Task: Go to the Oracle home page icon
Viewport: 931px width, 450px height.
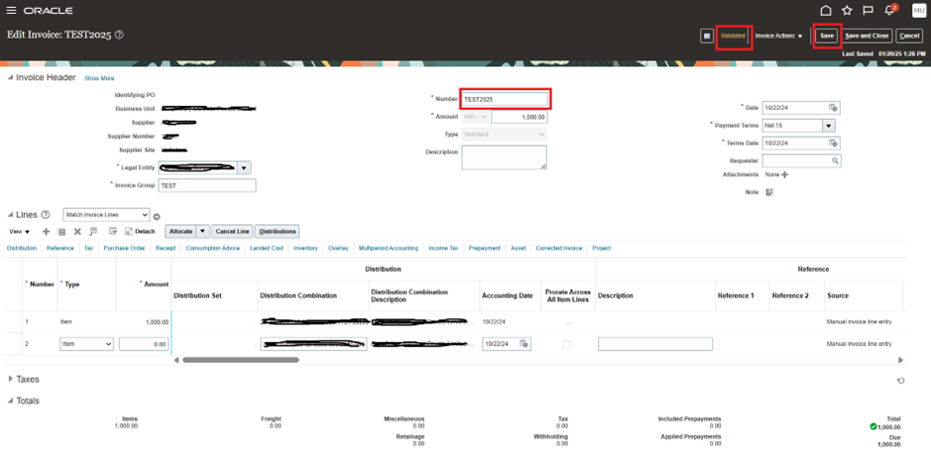Action: 825,10
